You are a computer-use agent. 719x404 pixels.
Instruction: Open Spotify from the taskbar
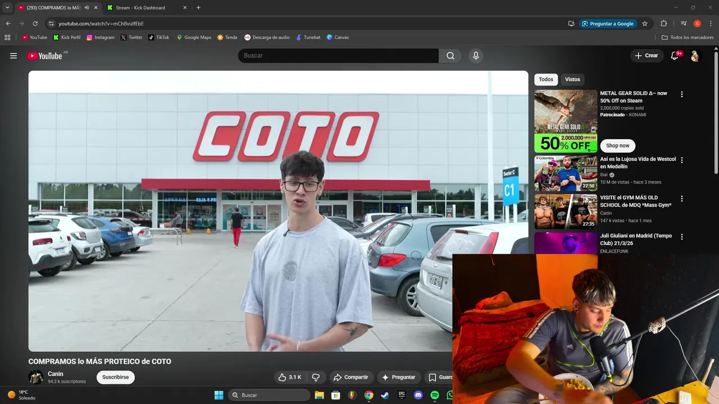(x=435, y=395)
